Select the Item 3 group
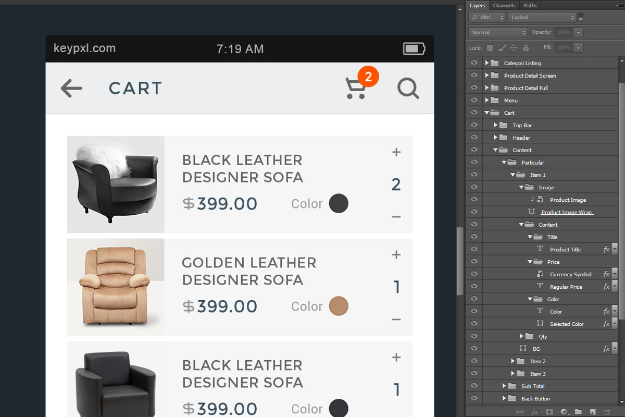The width and height of the screenshot is (625, 417). tap(538, 374)
